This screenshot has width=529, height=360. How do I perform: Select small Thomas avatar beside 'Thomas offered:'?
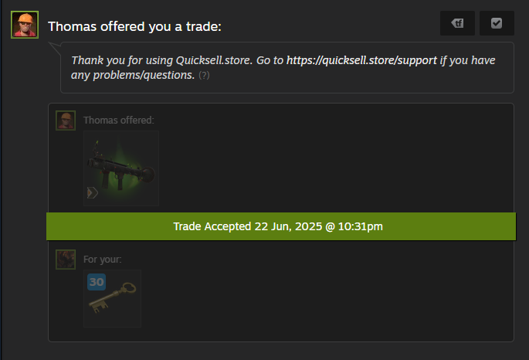pyautogui.click(x=66, y=121)
